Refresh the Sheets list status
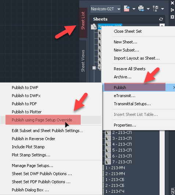The width and height of the screenshot is (175, 195). click(x=161, y=19)
